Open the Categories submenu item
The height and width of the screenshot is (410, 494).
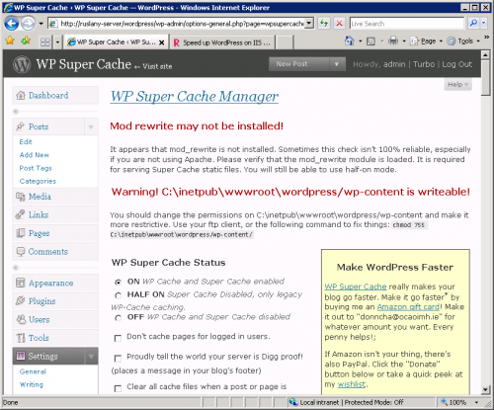pyautogui.click(x=38, y=181)
